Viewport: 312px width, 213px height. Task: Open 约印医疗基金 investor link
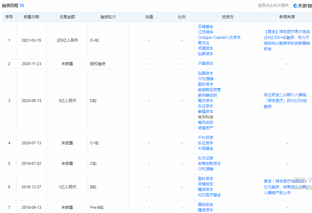coord(209,195)
